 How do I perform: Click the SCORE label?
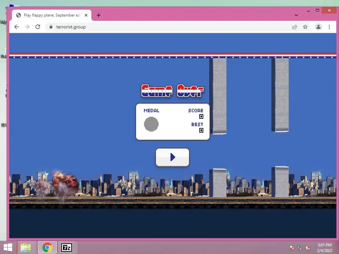196,110
